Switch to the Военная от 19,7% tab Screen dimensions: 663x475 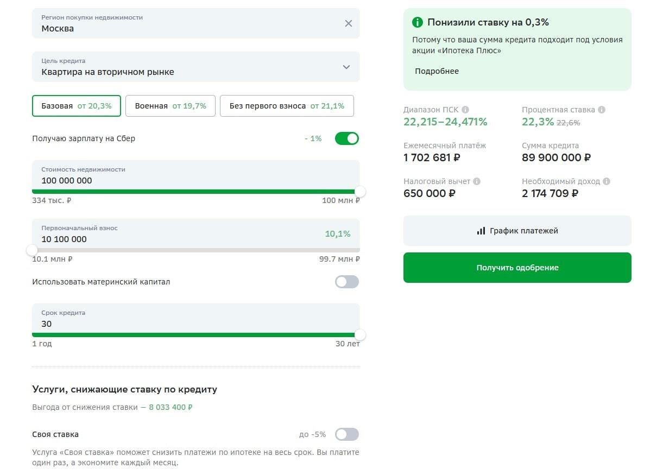click(x=171, y=106)
